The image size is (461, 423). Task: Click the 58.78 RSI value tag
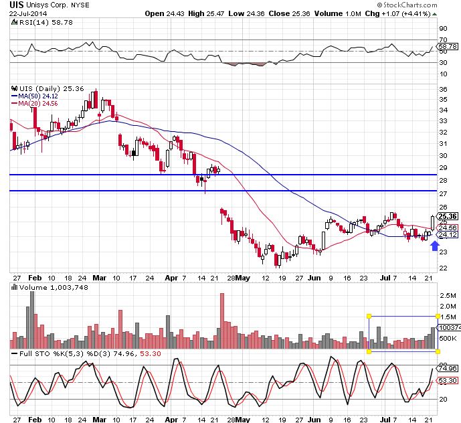click(448, 46)
